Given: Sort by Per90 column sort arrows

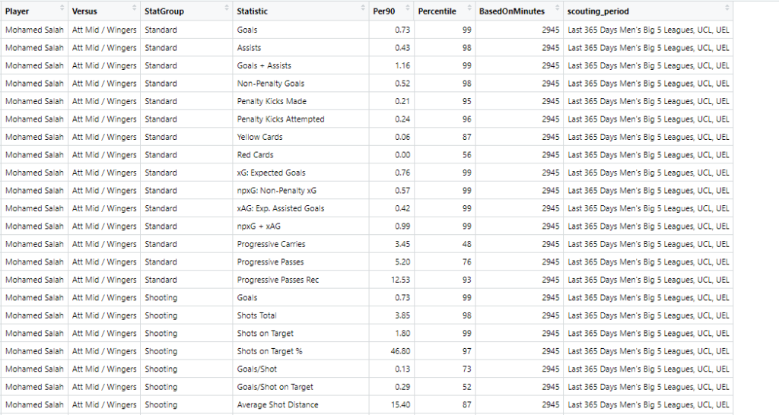Looking at the screenshot, I should pos(408,8).
